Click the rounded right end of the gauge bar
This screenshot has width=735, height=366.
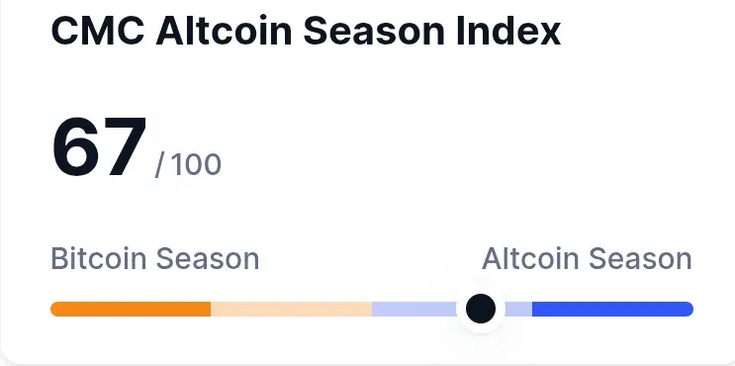tap(689, 310)
